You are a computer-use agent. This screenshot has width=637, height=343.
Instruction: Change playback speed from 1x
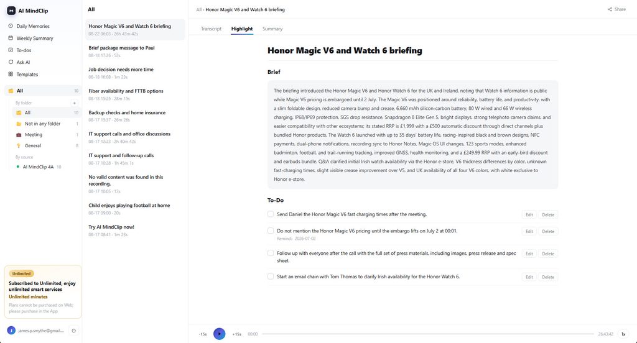tap(623, 334)
